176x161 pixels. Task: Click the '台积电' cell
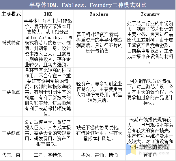[x=150, y=155]
